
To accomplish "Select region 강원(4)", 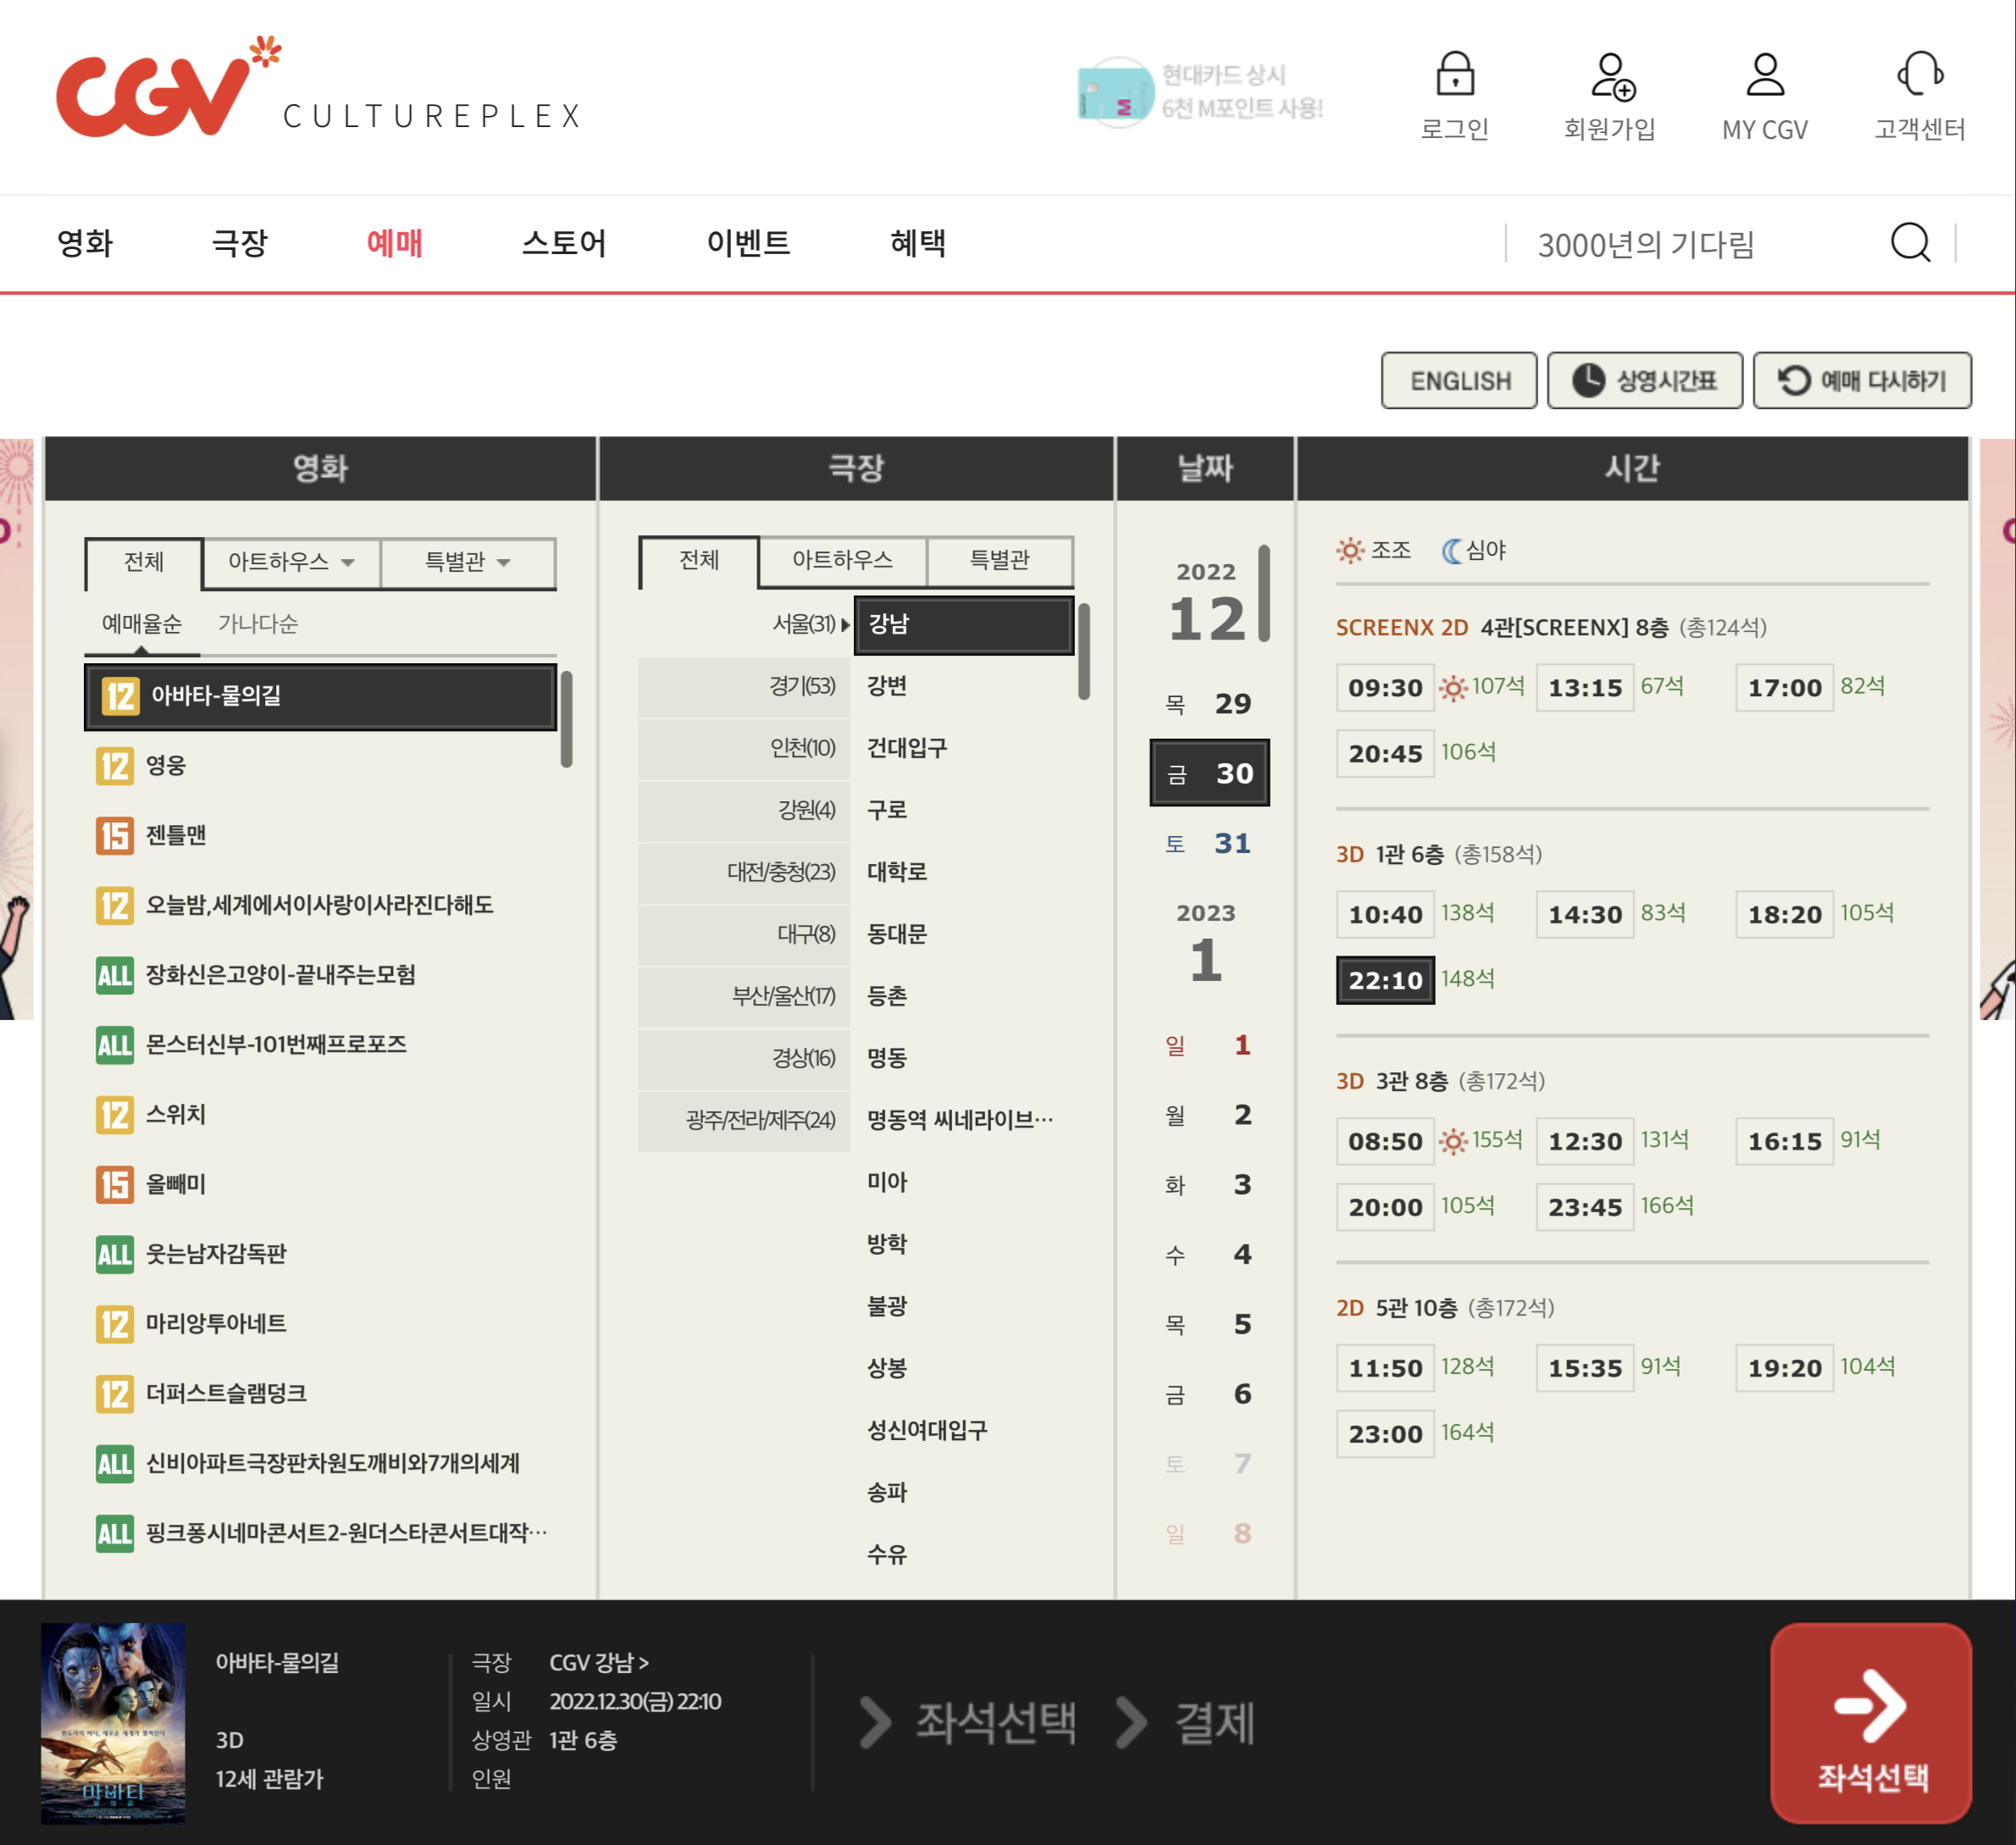I will [744, 810].
